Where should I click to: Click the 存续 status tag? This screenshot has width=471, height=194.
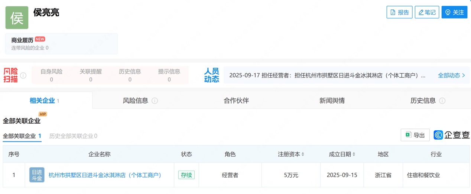pos(186,175)
